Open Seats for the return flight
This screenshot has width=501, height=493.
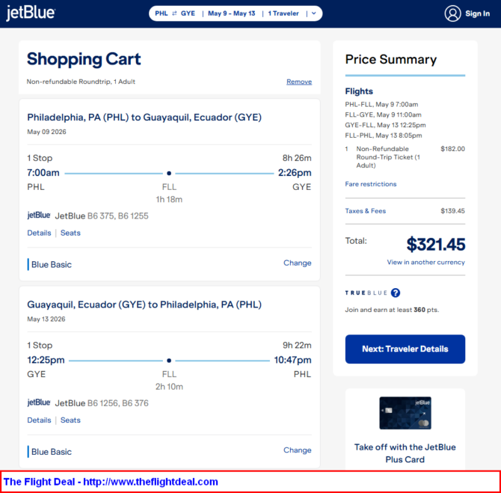pyautogui.click(x=70, y=420)
